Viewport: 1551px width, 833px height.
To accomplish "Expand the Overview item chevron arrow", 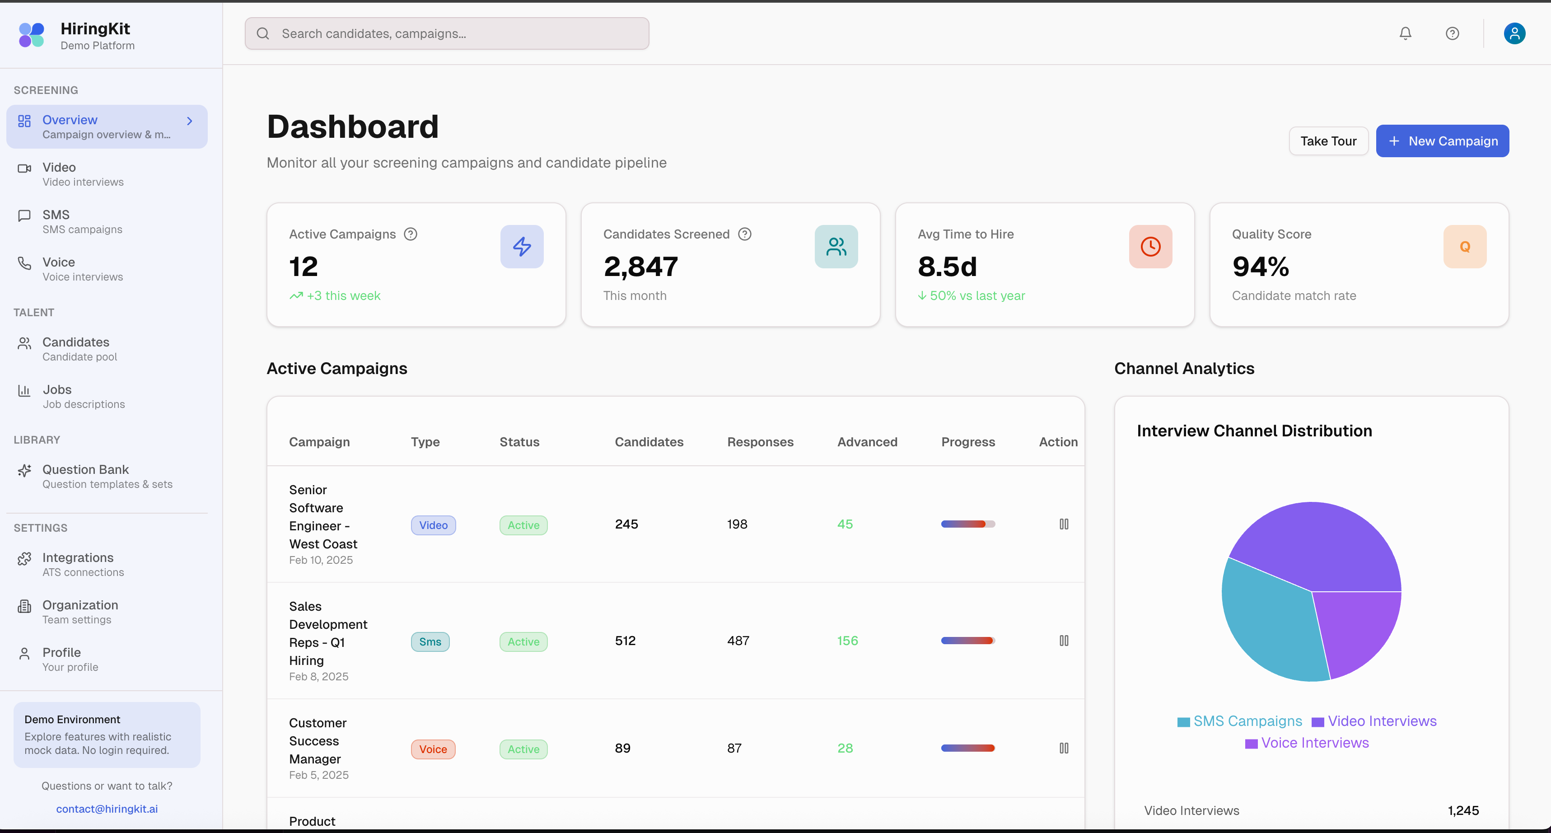I will tap(190, 121).
